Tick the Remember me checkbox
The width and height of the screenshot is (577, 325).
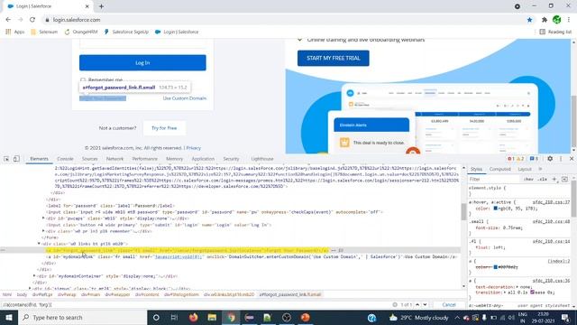click(x=83, y=80)
